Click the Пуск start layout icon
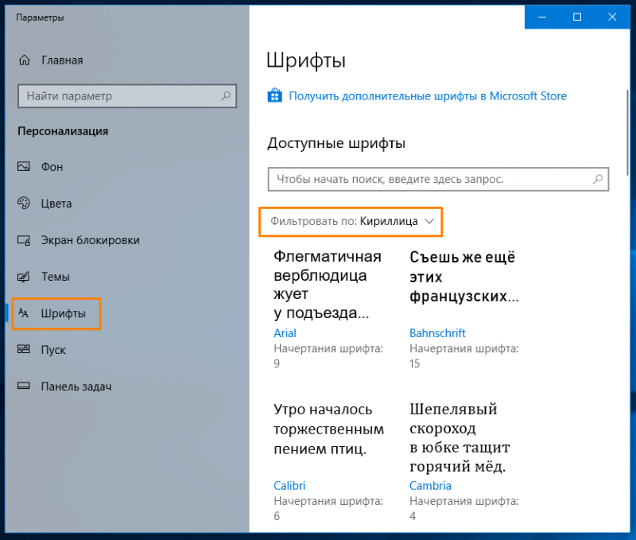The image size is (636, 540). tap(24, 349)
